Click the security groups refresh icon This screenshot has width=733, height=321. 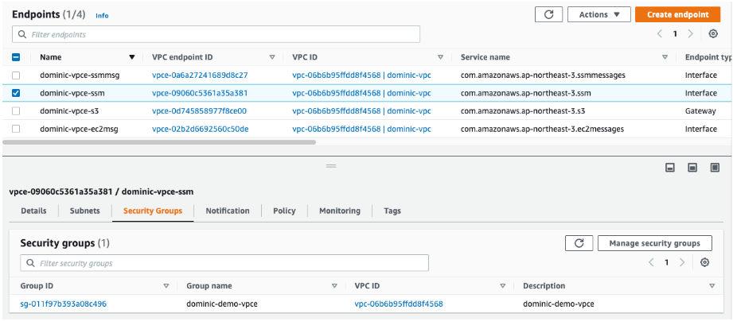click(x=579, y=243)
